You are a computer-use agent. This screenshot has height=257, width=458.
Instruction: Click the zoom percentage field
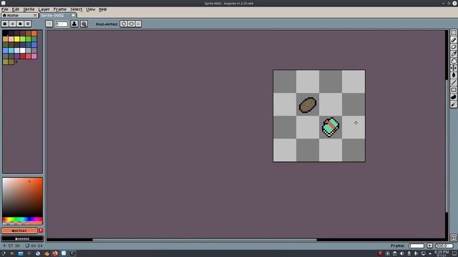444,246
